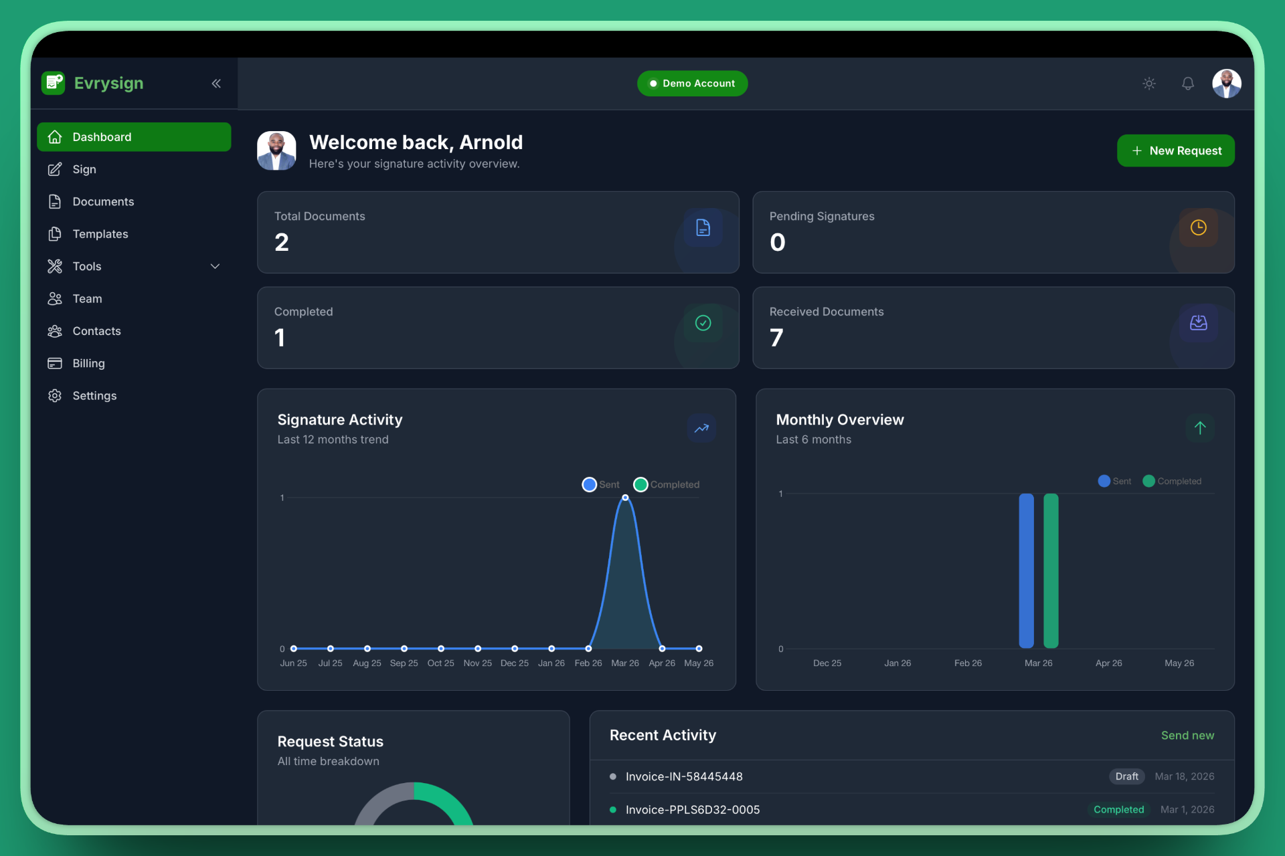Click the Mar 26 peak point on the line chart

[625, 498]
